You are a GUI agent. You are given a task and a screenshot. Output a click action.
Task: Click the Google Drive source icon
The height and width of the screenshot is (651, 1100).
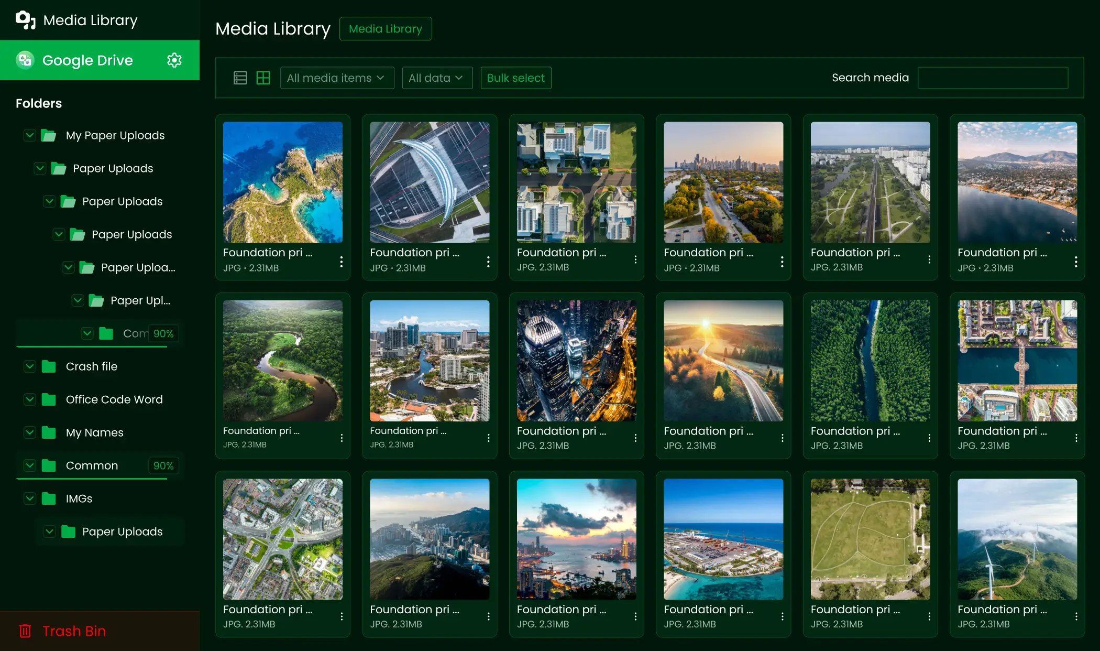click(25, 60)
